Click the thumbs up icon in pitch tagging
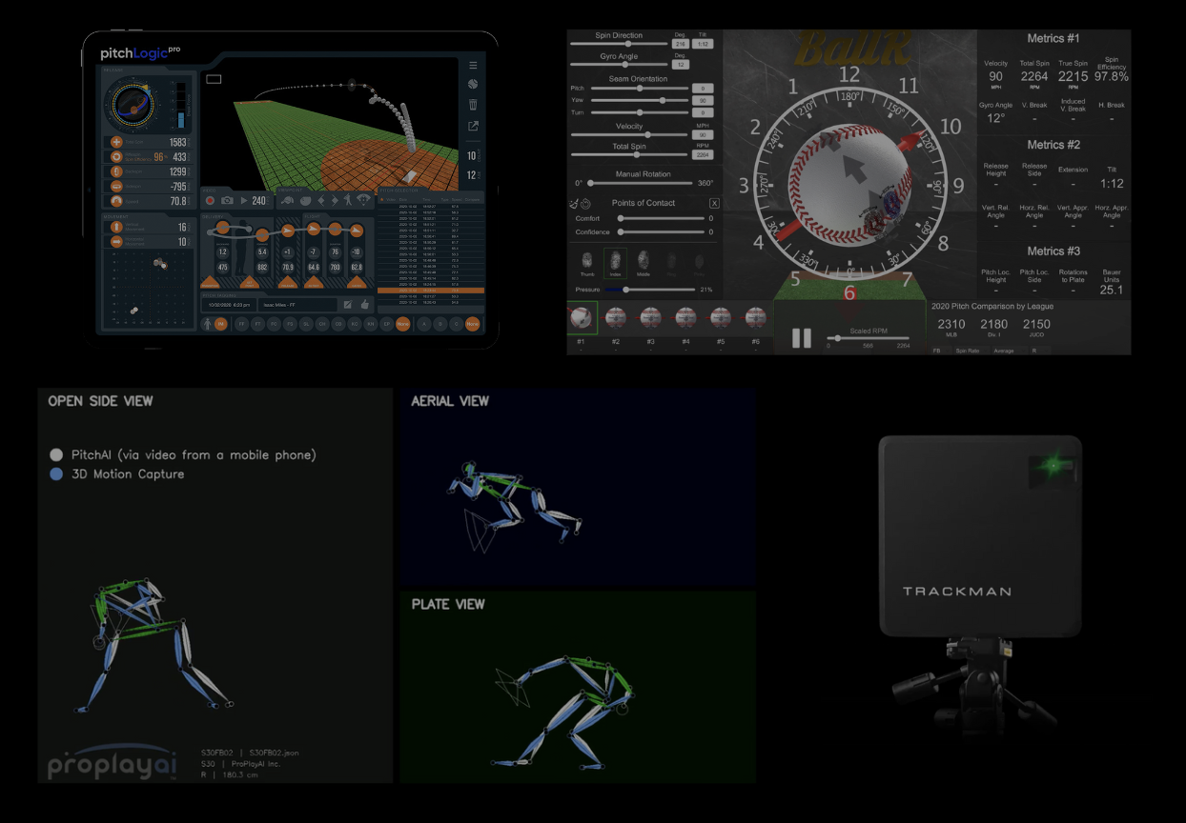 coord(364,305)
